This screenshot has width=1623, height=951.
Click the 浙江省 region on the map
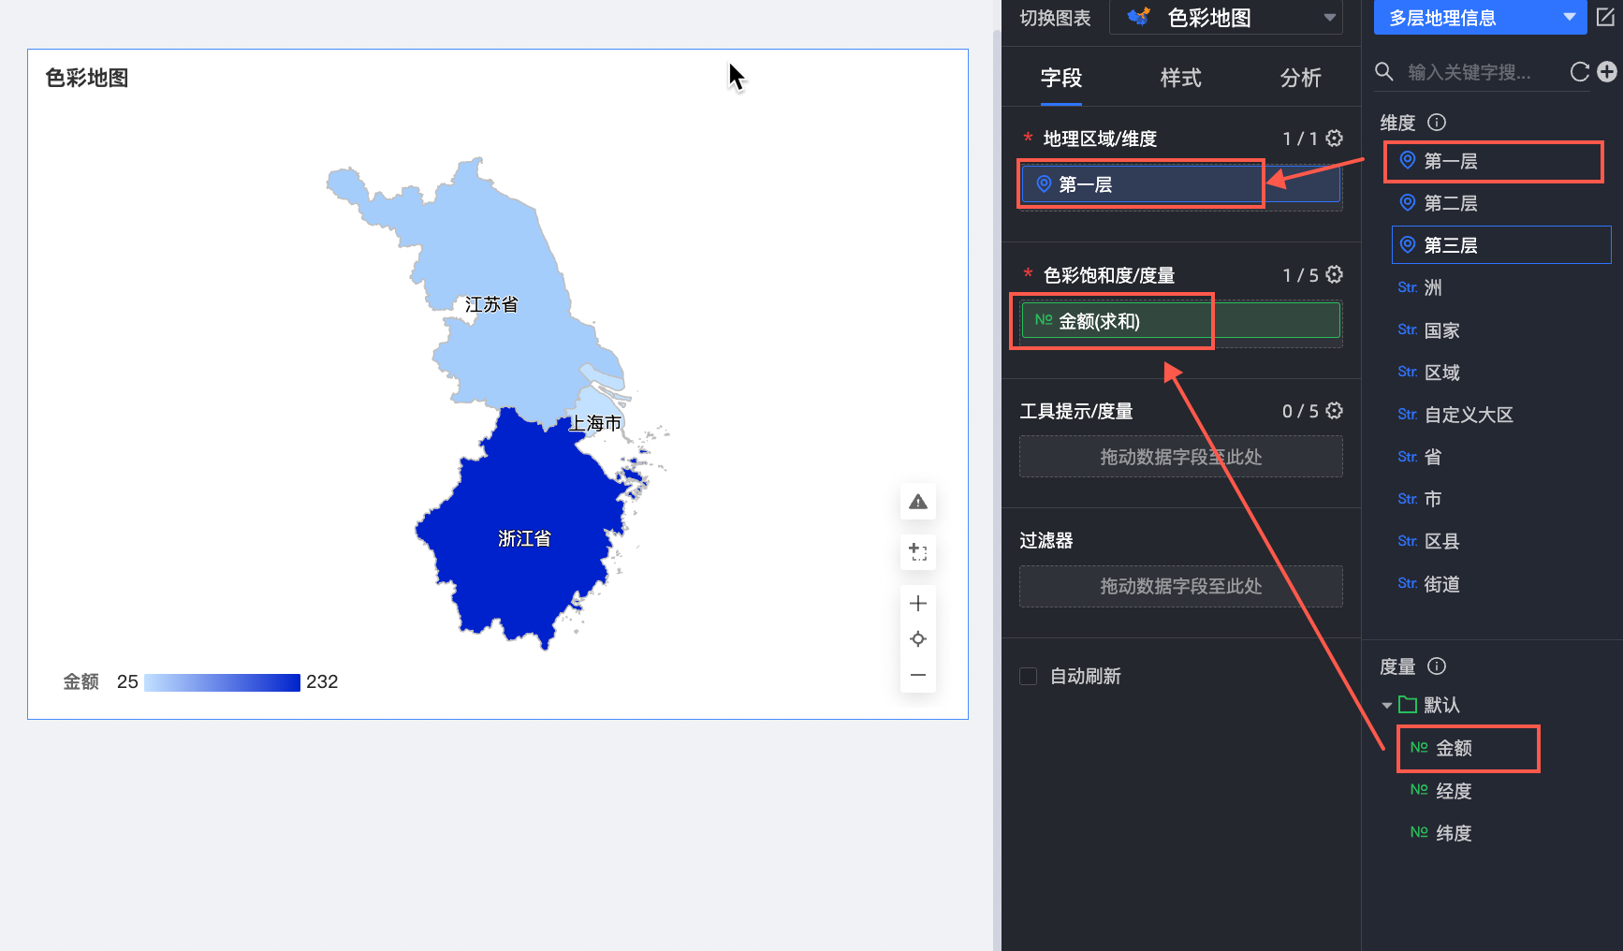tap(524, 538)
